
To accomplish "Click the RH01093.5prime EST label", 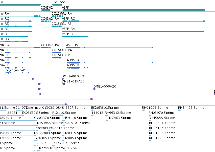I will pyautogui.click(x=162, y=133).
